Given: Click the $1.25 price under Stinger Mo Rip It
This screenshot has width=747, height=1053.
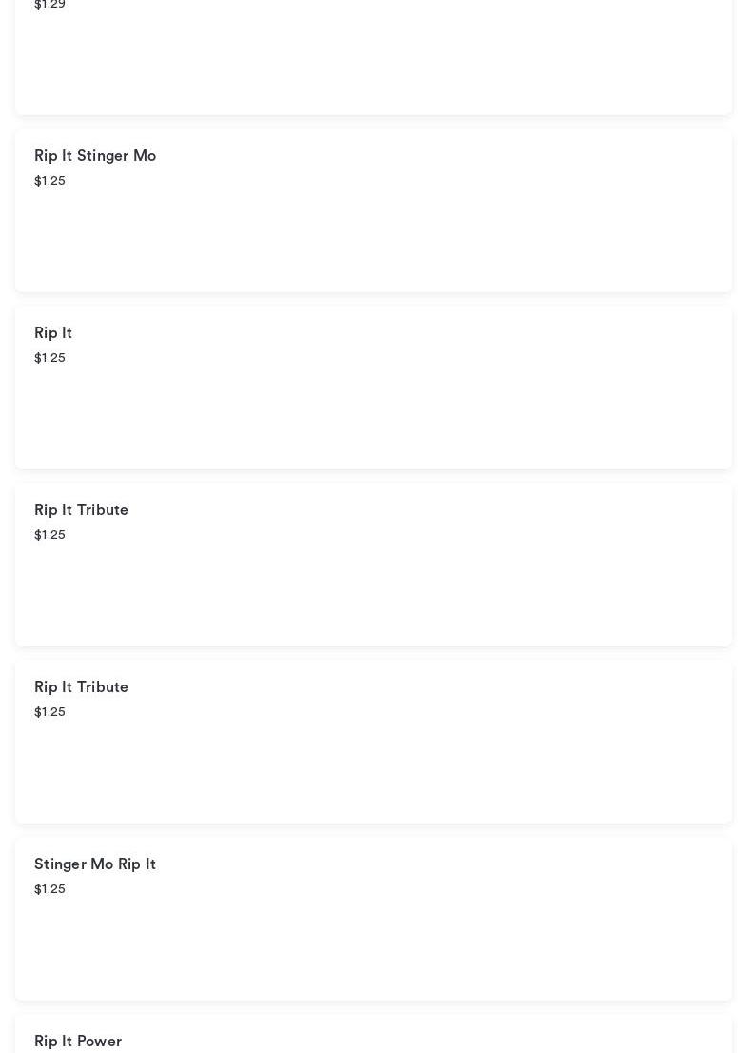Looking at the screenshot, I should (49, 889).
